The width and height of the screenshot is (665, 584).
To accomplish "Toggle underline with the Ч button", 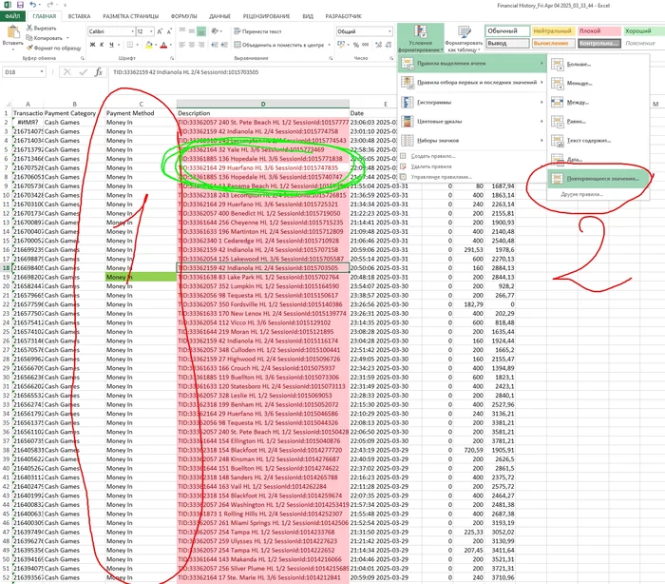I will tap(111, 45).
